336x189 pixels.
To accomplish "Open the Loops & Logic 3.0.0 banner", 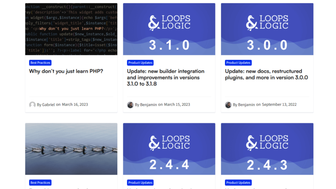I will click(x=267, y=29).
